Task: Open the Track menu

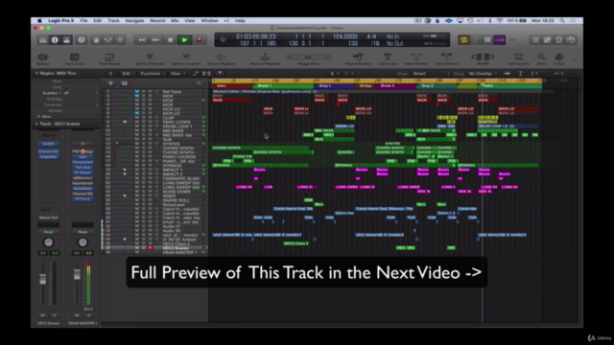Action: tap(113, 21)
